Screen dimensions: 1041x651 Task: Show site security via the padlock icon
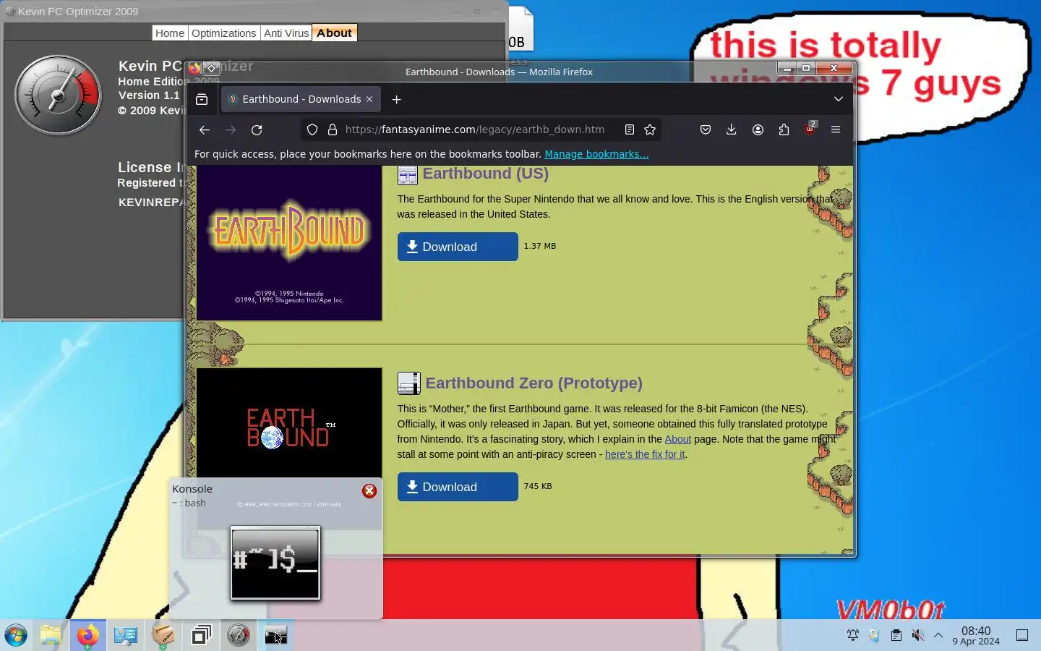(x=333, y=129)
